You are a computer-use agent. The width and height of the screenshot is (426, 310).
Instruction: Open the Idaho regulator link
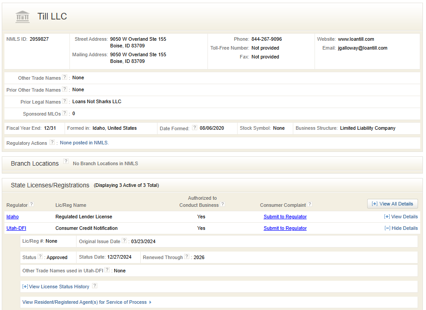tap(12, 217)
